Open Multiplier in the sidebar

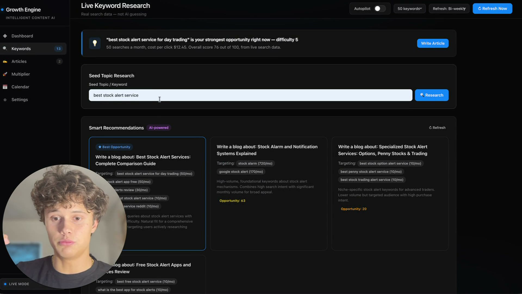[33, 74]
